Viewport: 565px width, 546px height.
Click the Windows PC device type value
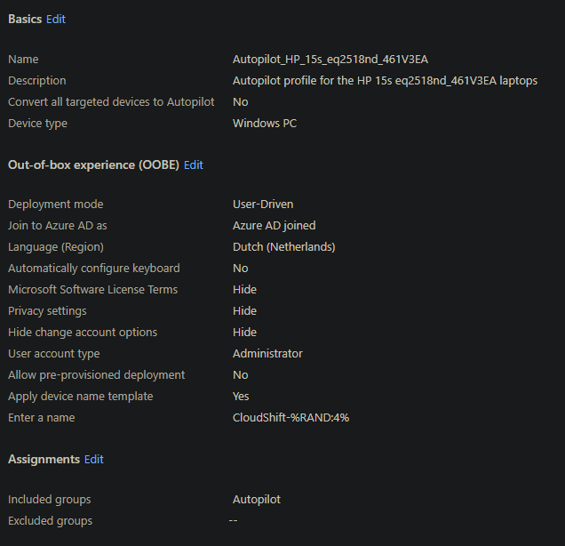[x=265, y=124]
